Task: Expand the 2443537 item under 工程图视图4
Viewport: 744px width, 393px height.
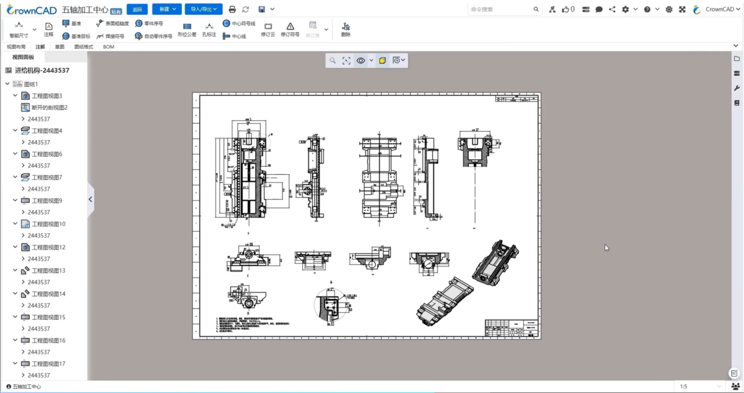Action: pos(23,142)
